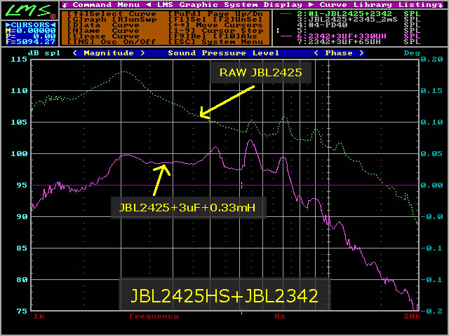449x336 pixels.
Task: Select curve 7: 2342+3UF+65UH
Action: 339,42
